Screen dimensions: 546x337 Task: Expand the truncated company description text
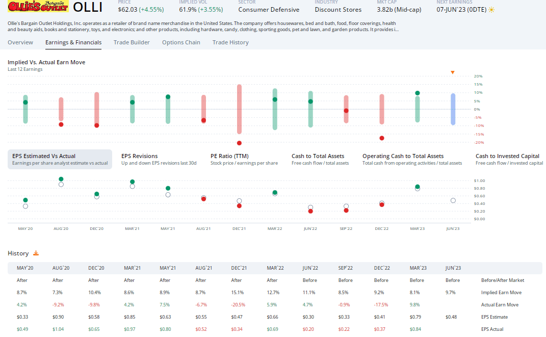(397, 30)
